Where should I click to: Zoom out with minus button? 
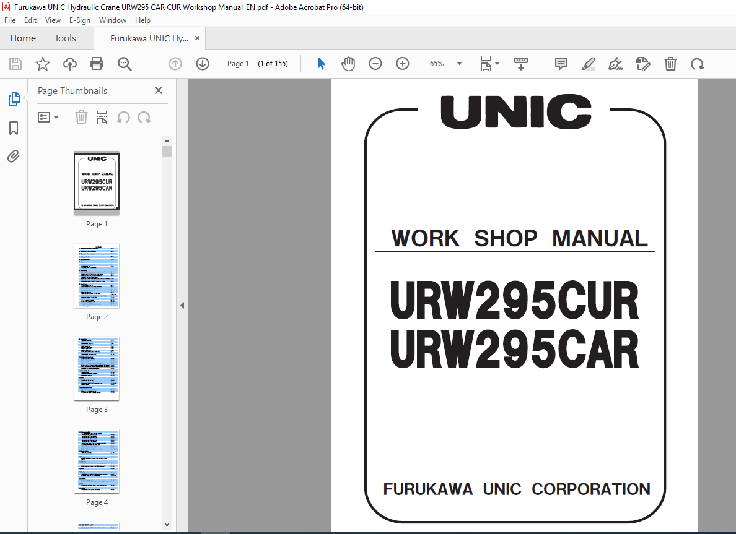point(375,64)
